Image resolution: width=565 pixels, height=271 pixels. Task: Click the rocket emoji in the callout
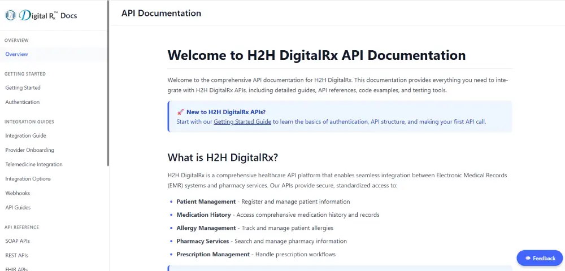click(x=180, y=112)
